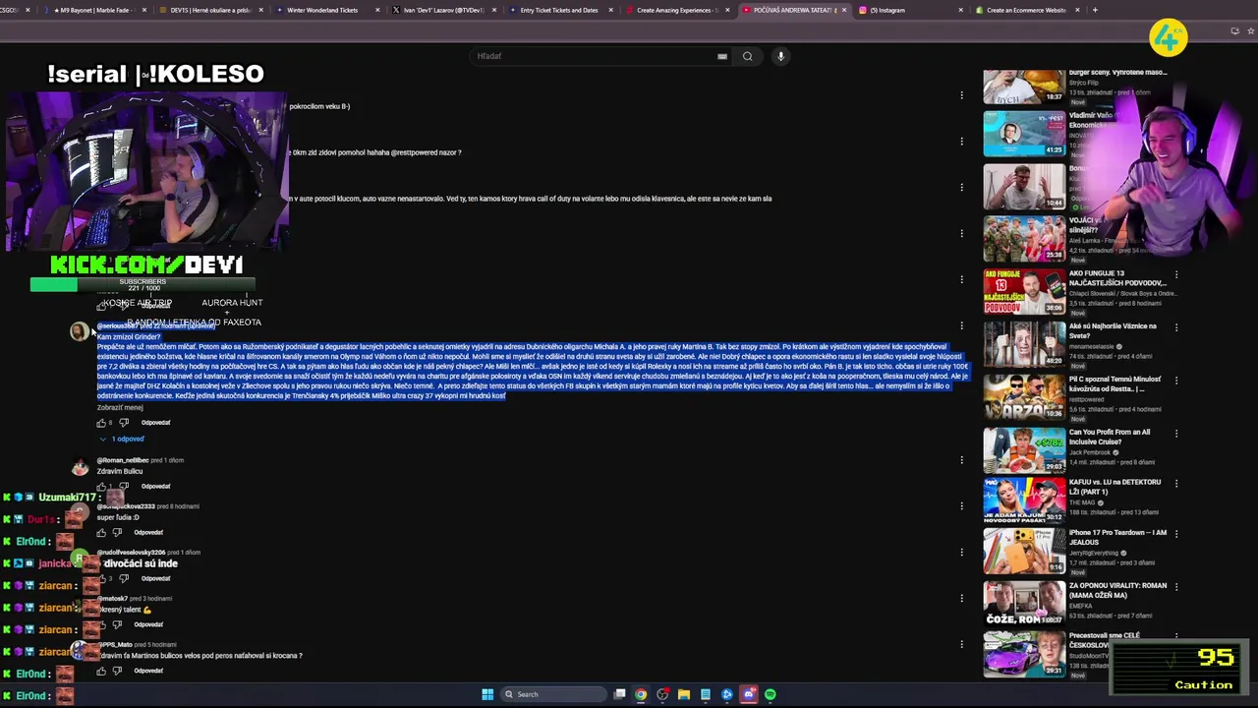Image resolution: width=1258 pixels, height=708 pixels.
Task: Like the 'Kam zmizol Grinder?' comment
Action: point(101,423)
